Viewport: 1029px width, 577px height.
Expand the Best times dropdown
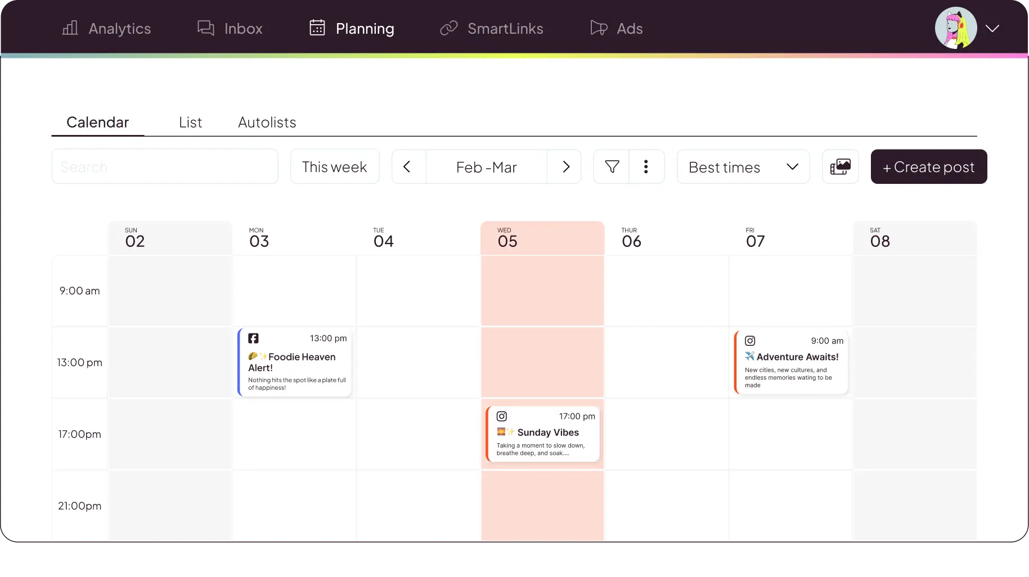tap(743, 167)
